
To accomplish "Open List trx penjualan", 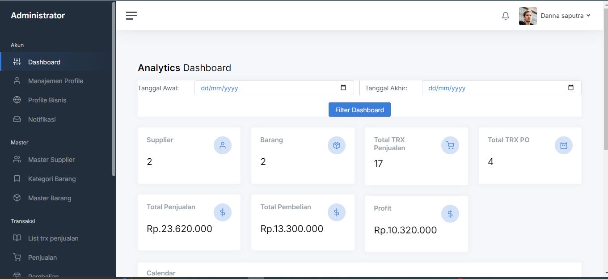I will 53,238.
